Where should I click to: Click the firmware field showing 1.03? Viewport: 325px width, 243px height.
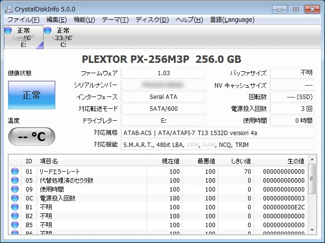(163, 73)
